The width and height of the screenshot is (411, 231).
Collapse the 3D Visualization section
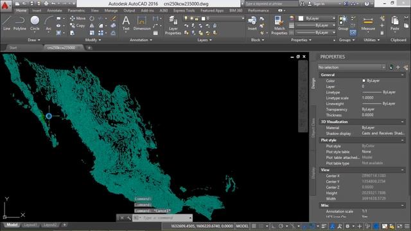(403, 122)
